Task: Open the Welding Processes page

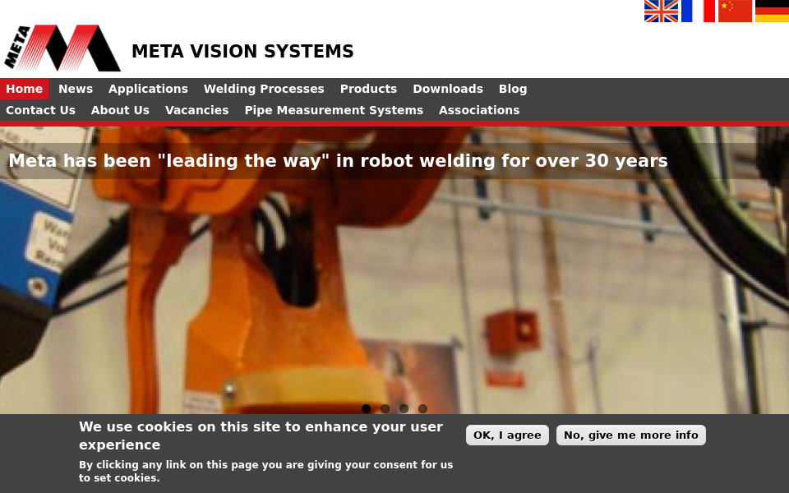Action: 264,89
